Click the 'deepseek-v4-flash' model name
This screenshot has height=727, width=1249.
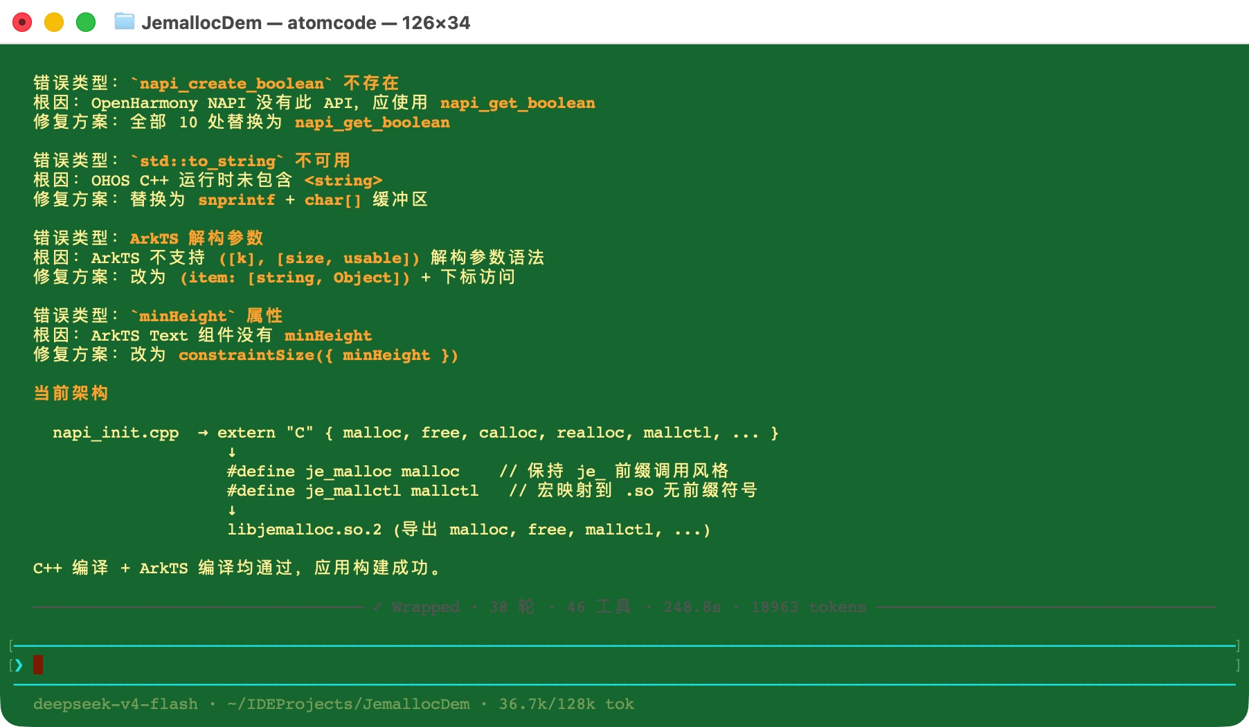(x=116, y=704)
